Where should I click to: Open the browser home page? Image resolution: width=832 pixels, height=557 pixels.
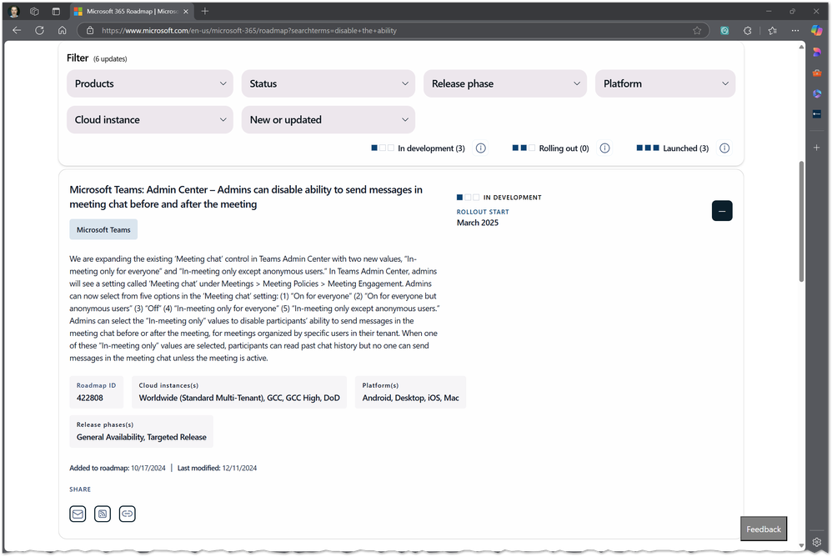[62, 30]
